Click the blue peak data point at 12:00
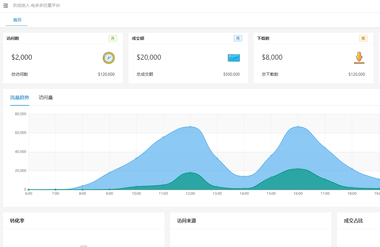This screenshot has width=380, height=247. coord(190,127)
